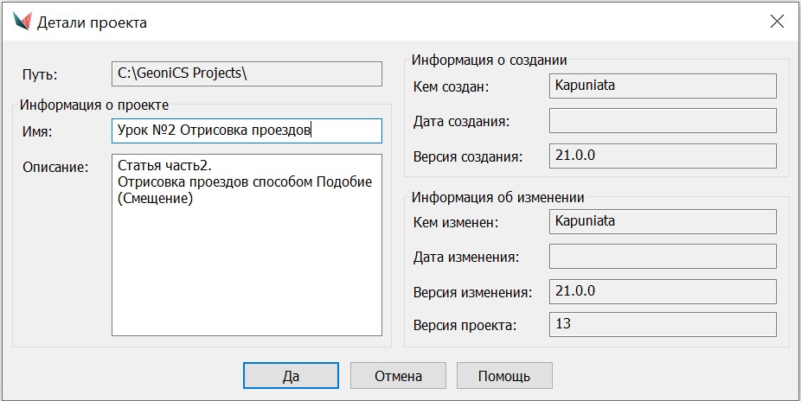Close the Детали проекта dialog
Viewport: 801px width, 401px height.
click(x=776, y=22)
